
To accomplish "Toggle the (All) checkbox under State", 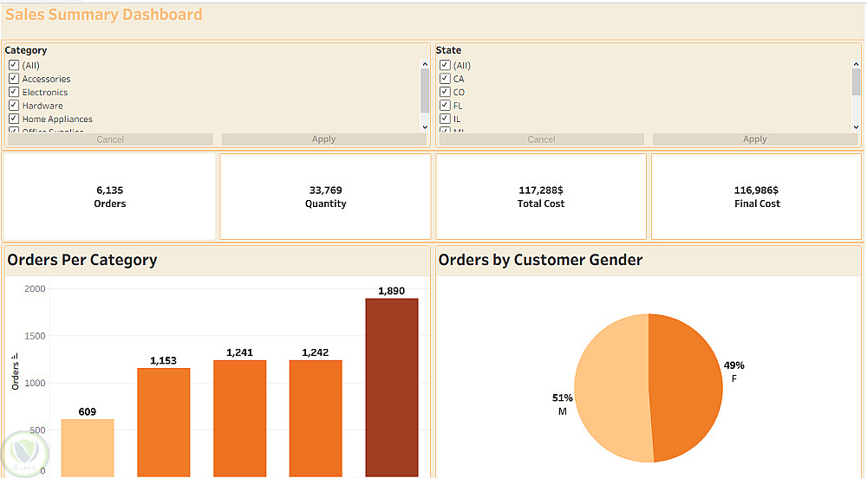I will [445, 65].
